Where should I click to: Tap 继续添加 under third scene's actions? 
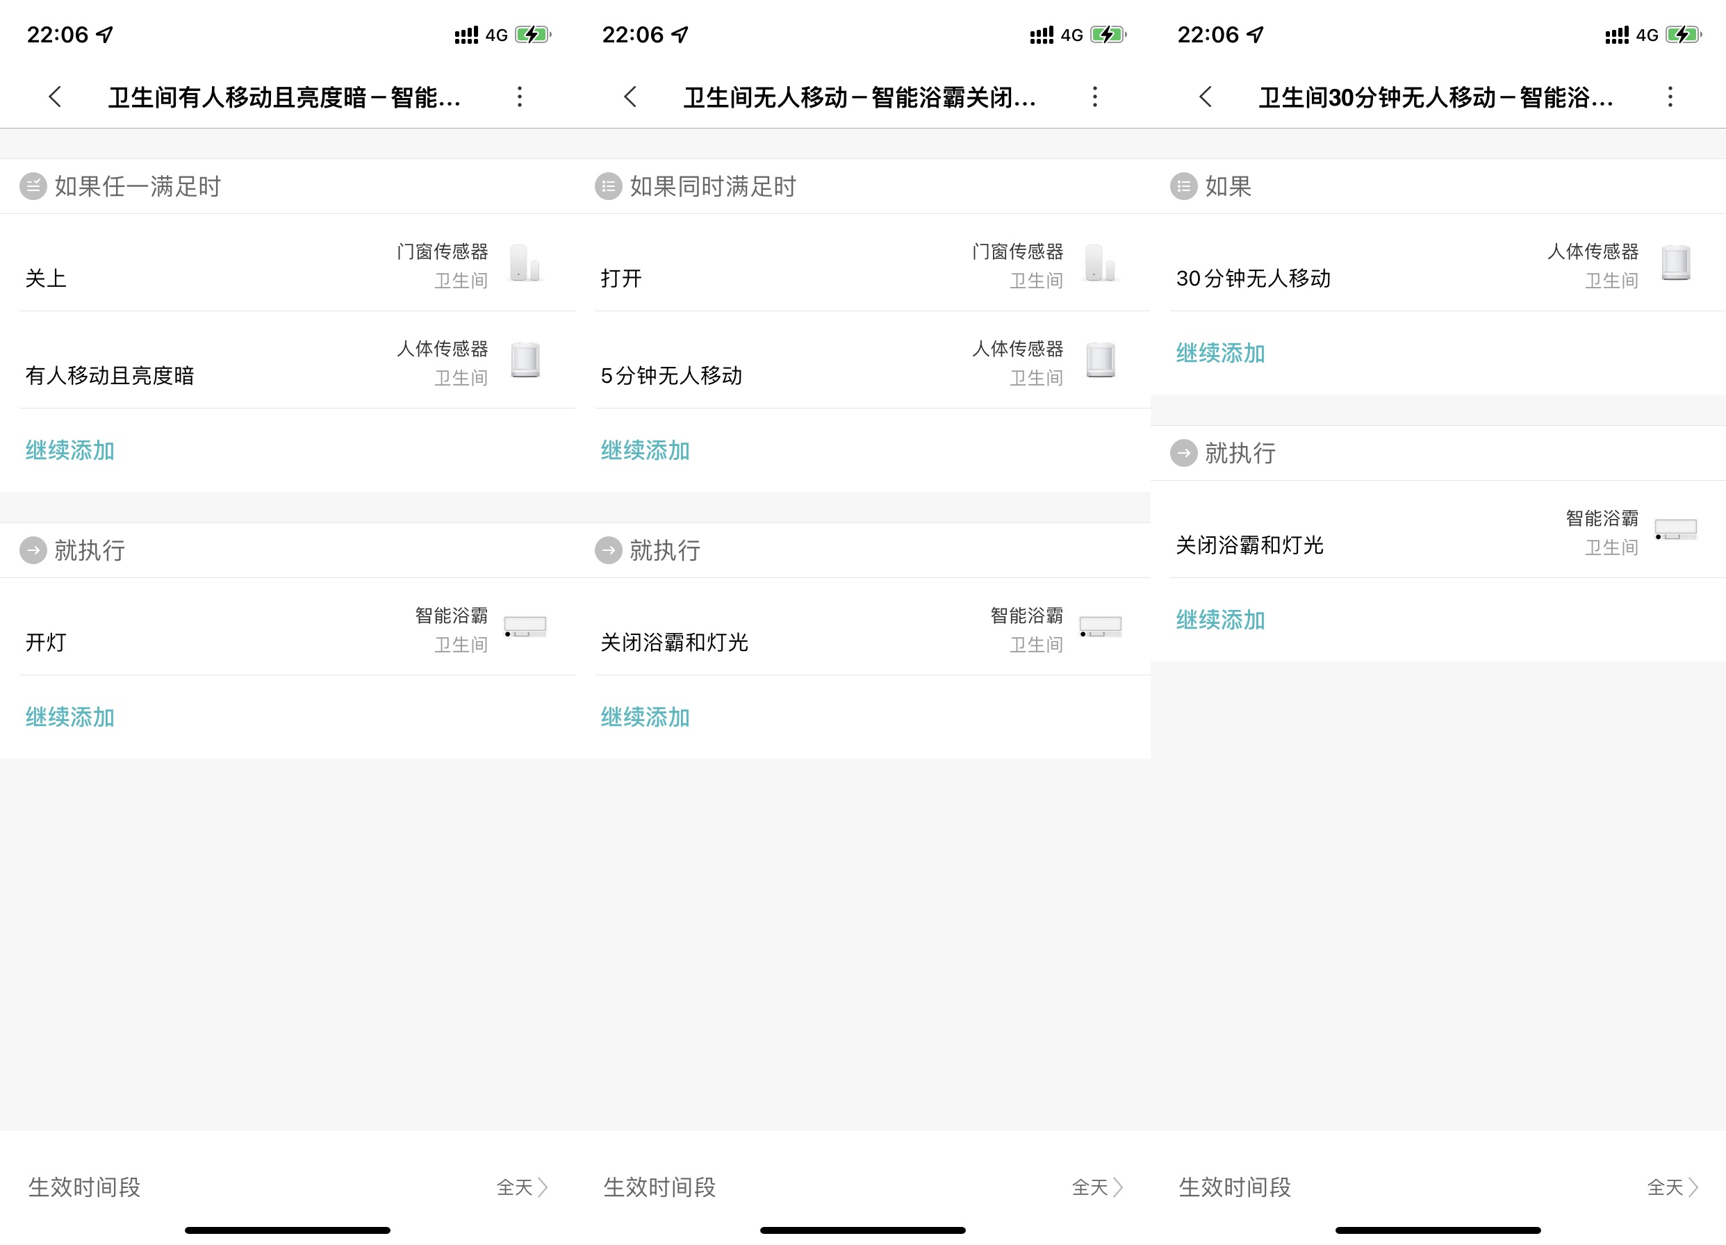click(x=1219, y=620)
